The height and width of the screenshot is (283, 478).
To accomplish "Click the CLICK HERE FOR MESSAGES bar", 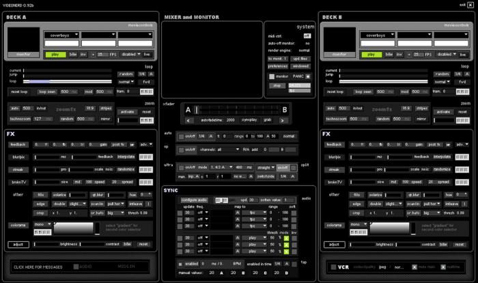I will coord(38,267).
